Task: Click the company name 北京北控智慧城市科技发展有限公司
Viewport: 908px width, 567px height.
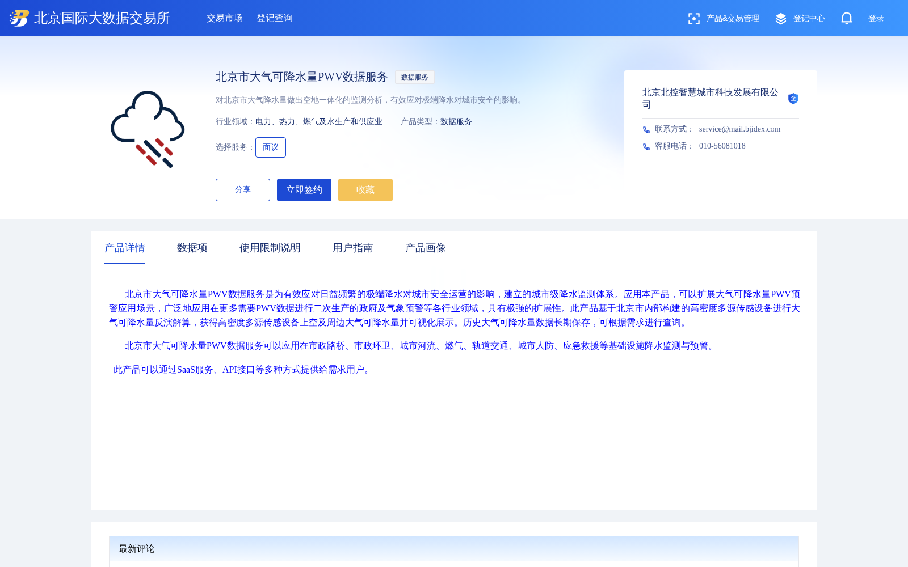Action: (x=711, y=98)
